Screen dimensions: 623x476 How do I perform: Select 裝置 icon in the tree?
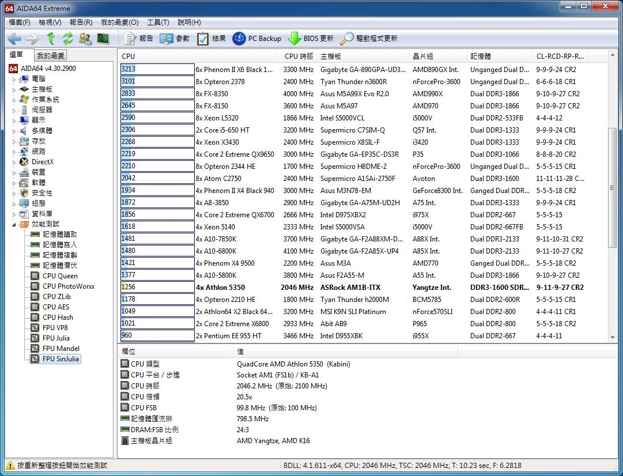24,172
